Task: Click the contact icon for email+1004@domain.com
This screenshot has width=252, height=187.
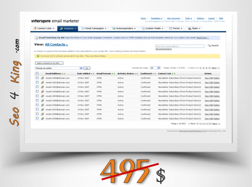Action: pos(42,96)
